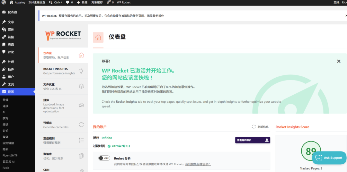Open Zibll主题设置 in the admin bar

(37, 3)
